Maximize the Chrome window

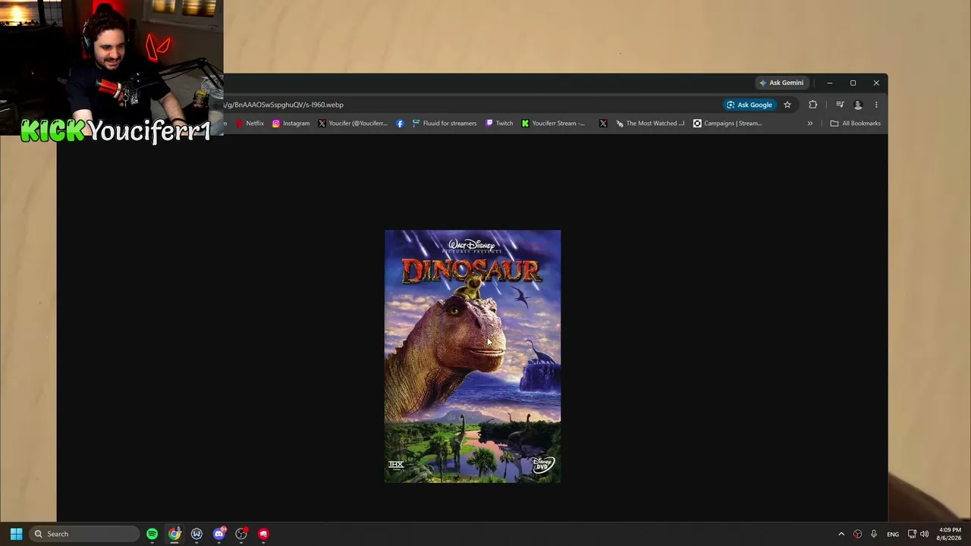click(x=853, y=83)
